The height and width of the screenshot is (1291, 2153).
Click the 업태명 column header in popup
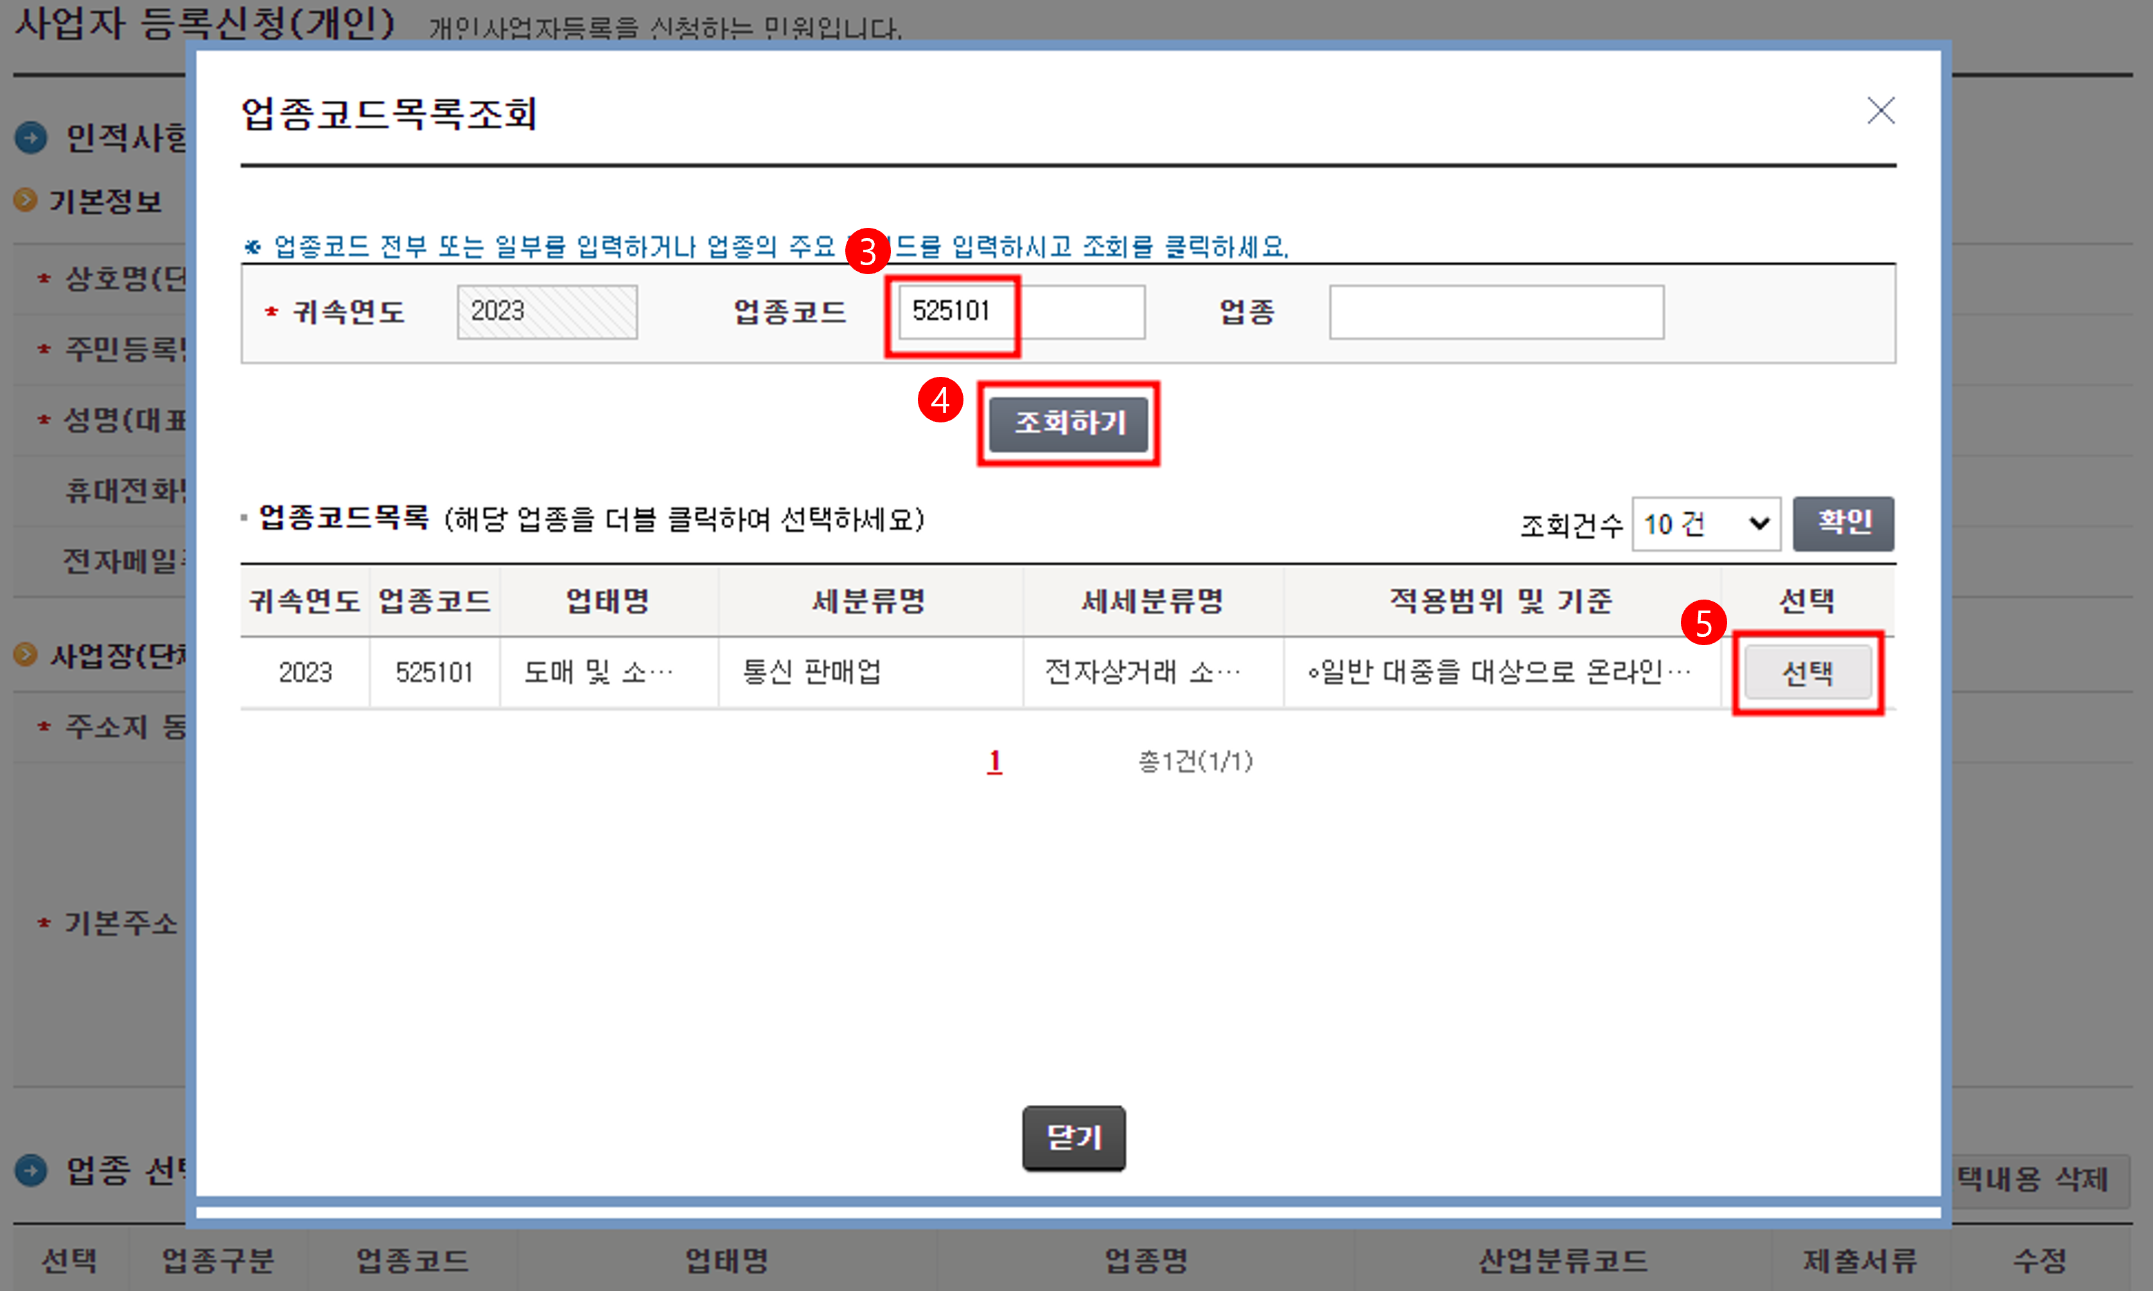coord(608,601)
